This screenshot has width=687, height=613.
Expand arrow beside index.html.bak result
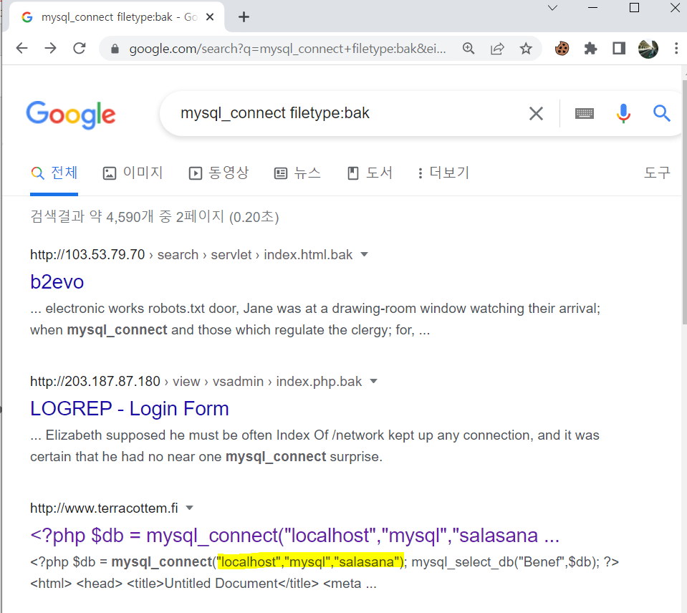pyautogui.click(x=364, y=254)
